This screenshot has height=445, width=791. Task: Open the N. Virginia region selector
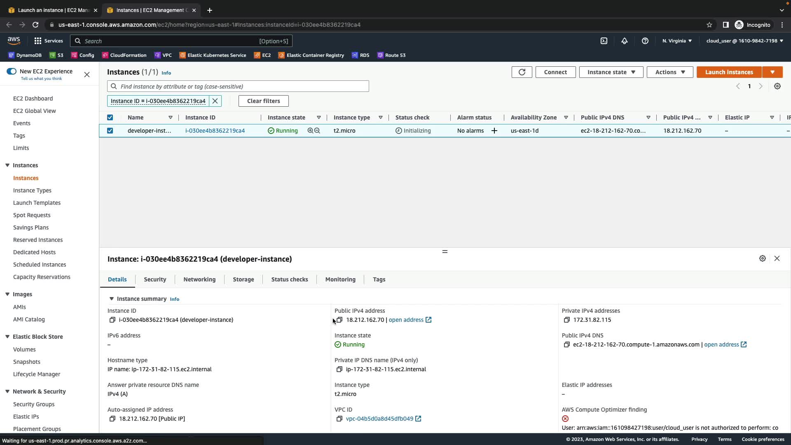[677, 41]
